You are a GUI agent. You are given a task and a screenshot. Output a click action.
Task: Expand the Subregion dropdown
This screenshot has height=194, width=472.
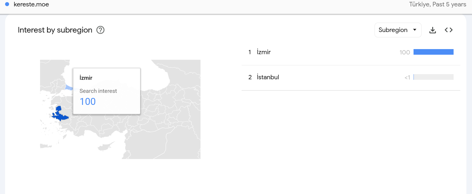[398, 30]
